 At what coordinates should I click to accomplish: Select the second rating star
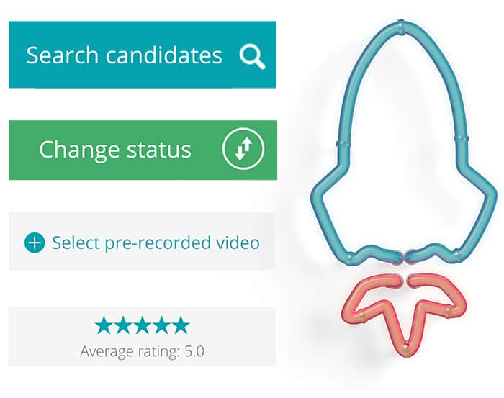(123, 325)
